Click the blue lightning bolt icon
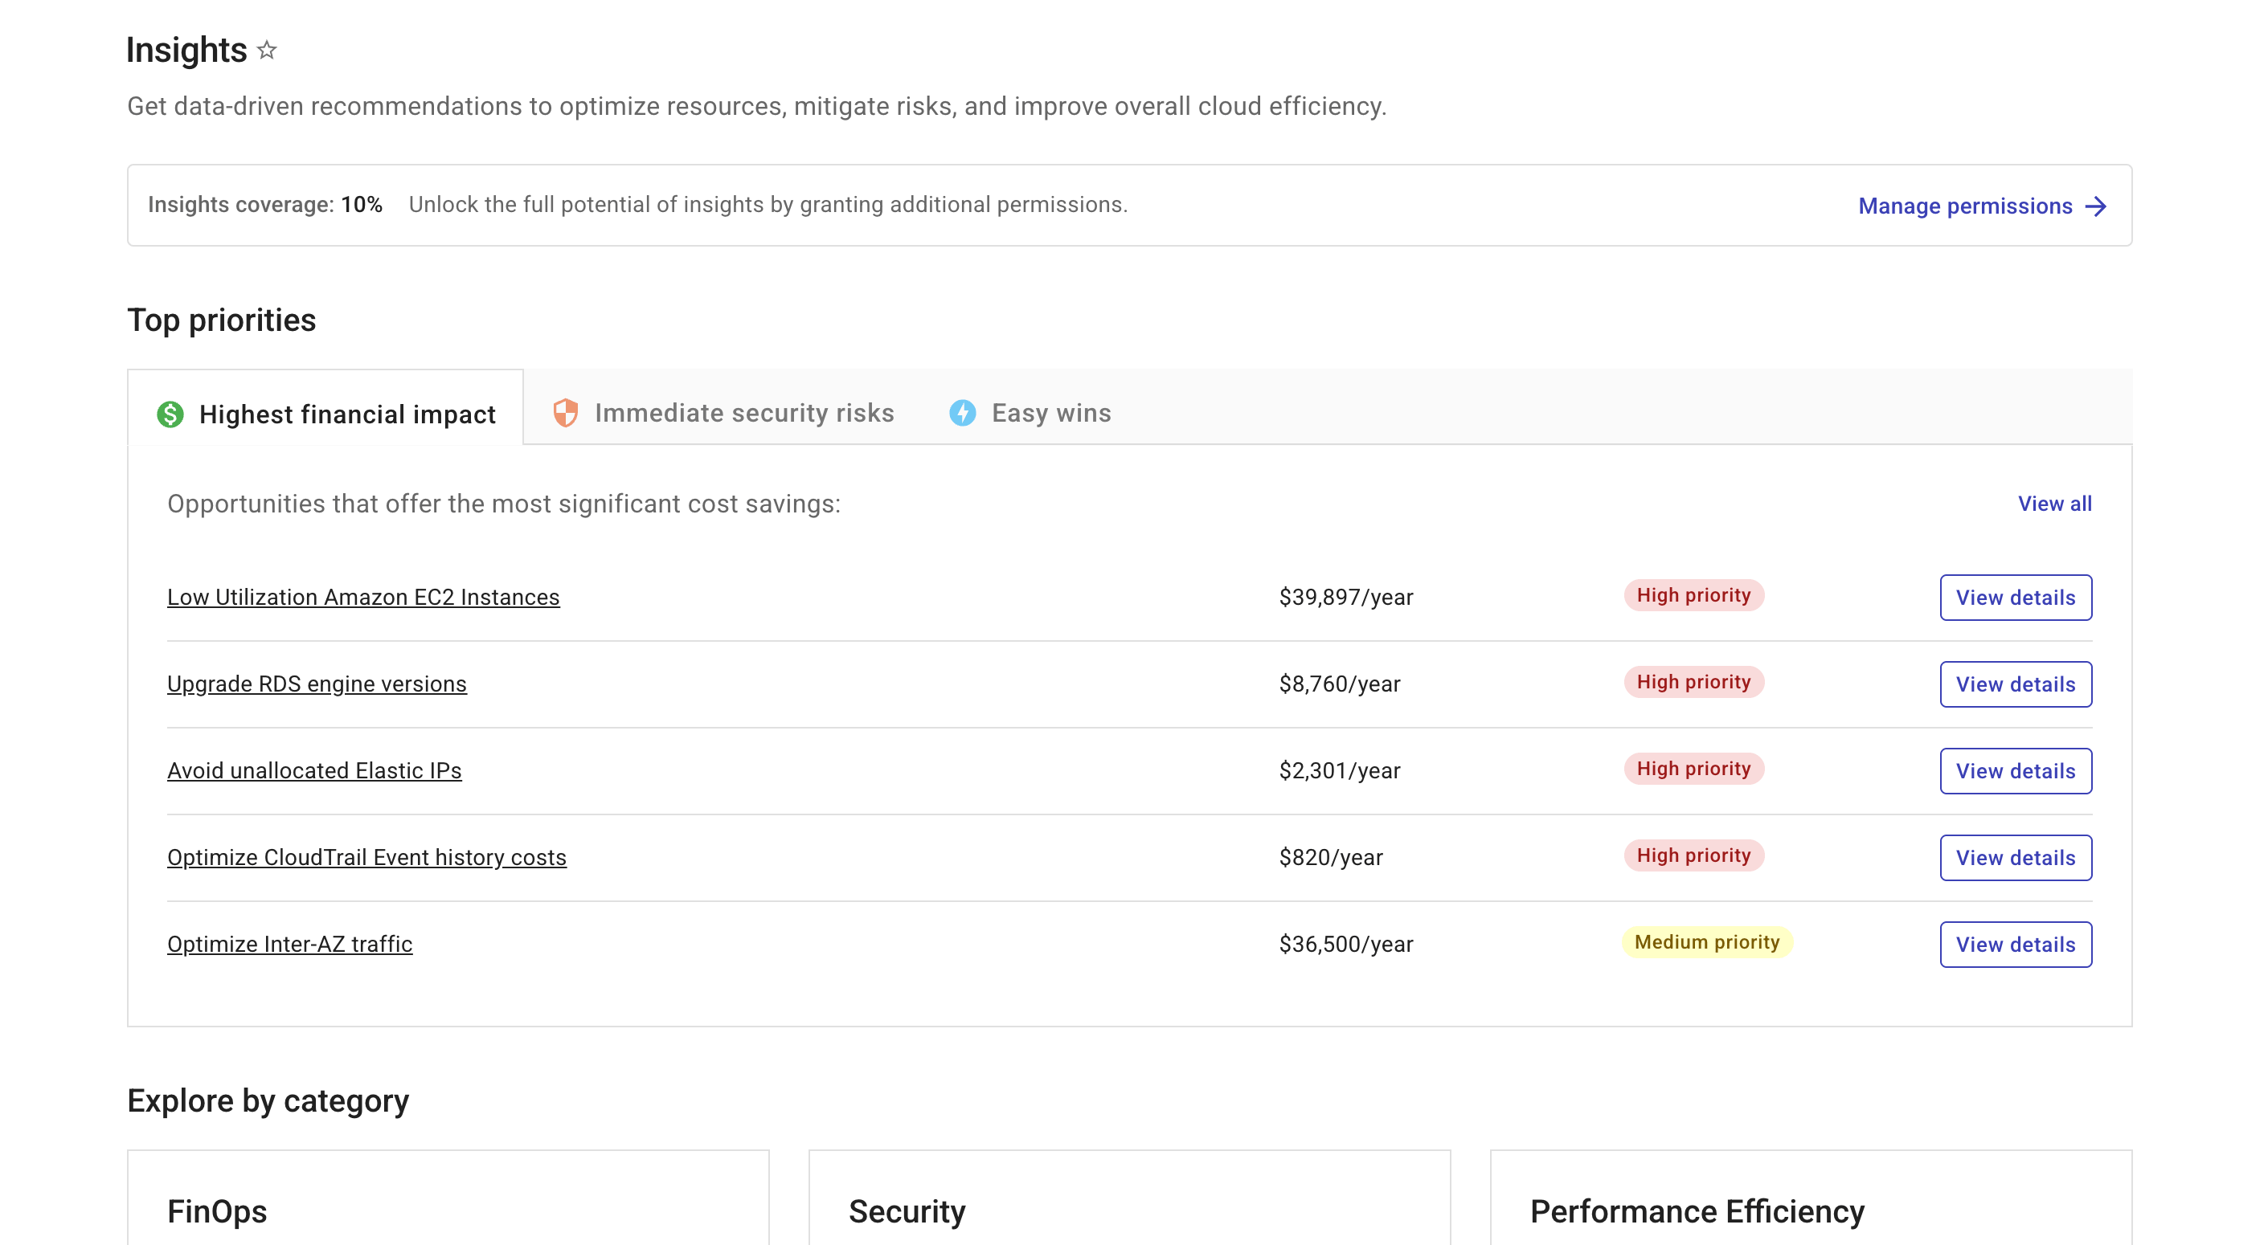2268x1245 pixels. (x=962, y=413)
